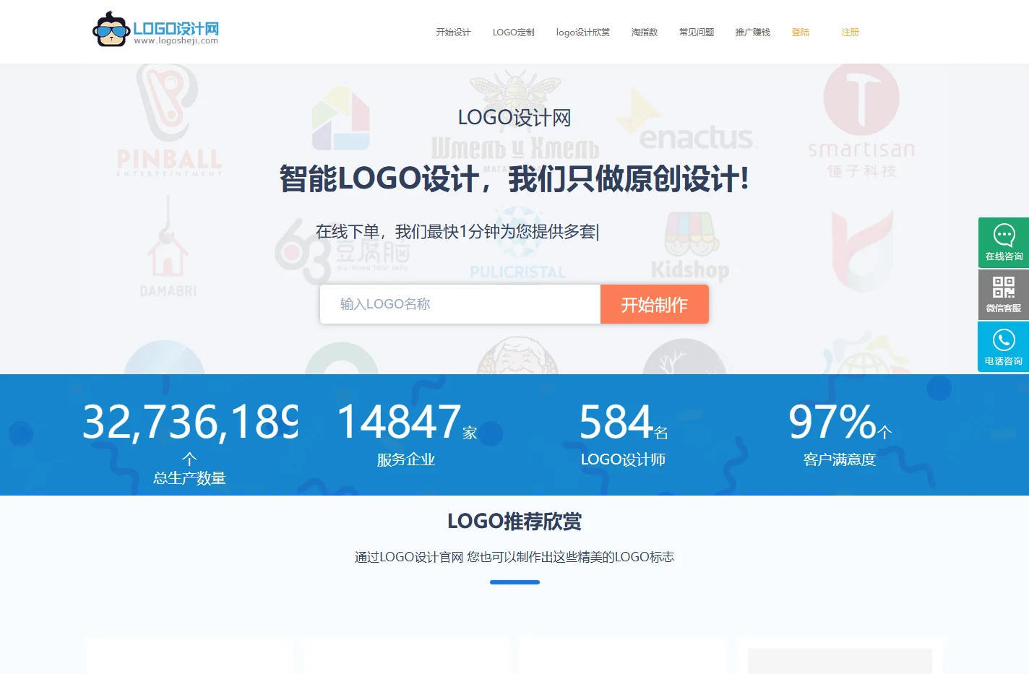Viewport: 1029px width, 674px height.
Task: Open the 淘指数 menu item
Action: (645, 33)
